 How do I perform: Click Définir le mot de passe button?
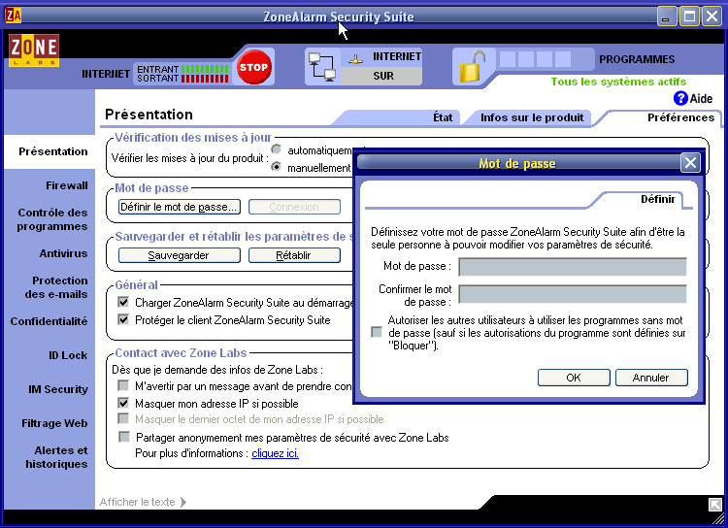click(180, 207)
